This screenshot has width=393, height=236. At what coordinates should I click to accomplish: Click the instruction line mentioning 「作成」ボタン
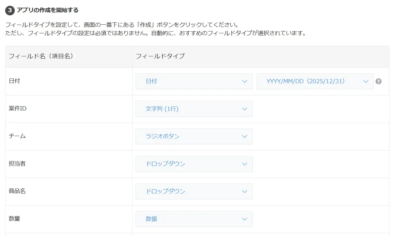click(122, 25)
